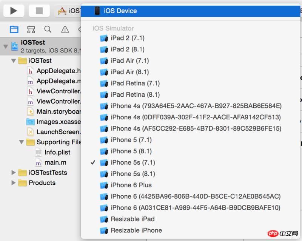Image resolution: width=302 pixels, height=241 pixels.
Task: Open Info.plist file
Action: [53, 152]
